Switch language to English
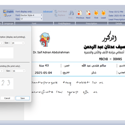This screenshot has width=125, height=125. pos(8,11)
